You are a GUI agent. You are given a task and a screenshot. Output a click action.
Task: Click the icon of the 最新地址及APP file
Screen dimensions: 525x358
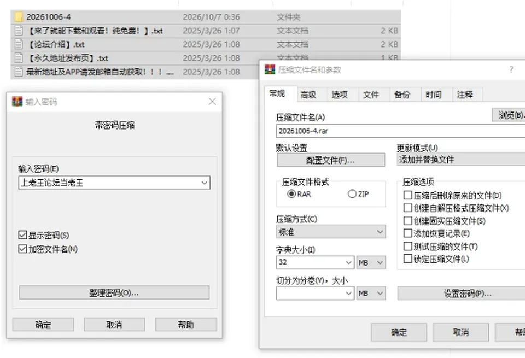[19, 72]
